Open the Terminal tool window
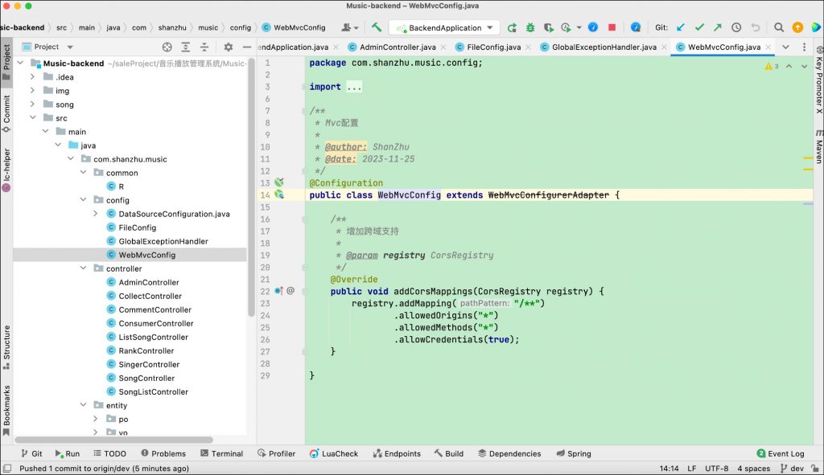This screenshot has width=824, height=475. coord(220,453)
